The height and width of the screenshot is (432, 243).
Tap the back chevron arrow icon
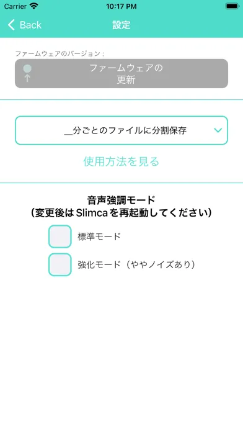click(11, 25)
